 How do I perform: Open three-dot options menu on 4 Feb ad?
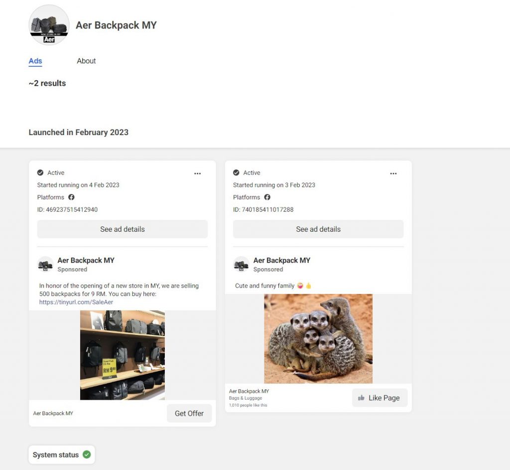pos(197,173)
